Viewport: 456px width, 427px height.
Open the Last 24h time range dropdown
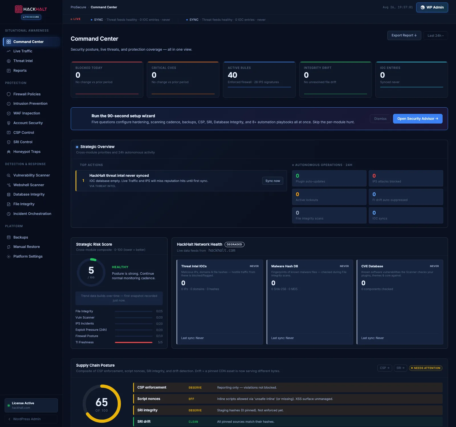pyautogui.click(x=435, y=36)
